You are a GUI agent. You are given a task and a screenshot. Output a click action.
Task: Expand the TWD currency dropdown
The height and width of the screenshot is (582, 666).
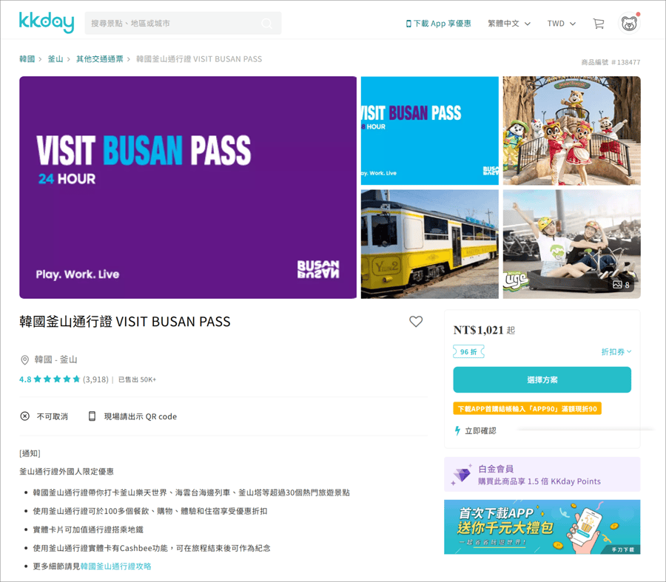click(x=561, y=24)
